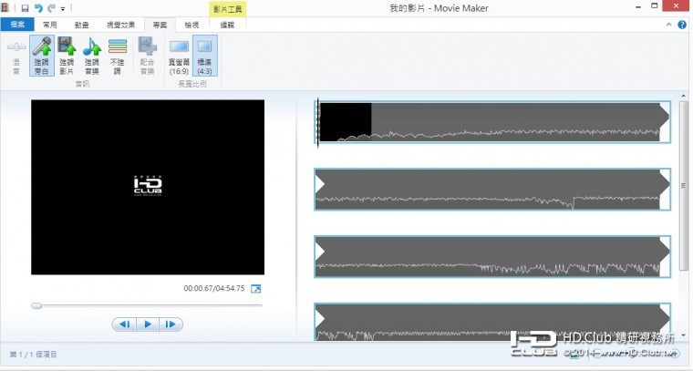Open the quick access toolbar customize dropdown
693x371 pixels.
(x=63, y=8)
